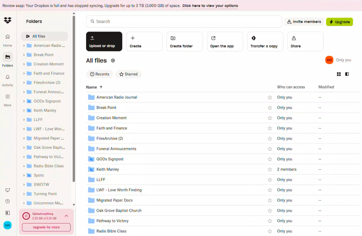The height and width of the screenshot is (236, 362).
Task: Star the Keith Manley folder
Action: (x=270, y=170)
